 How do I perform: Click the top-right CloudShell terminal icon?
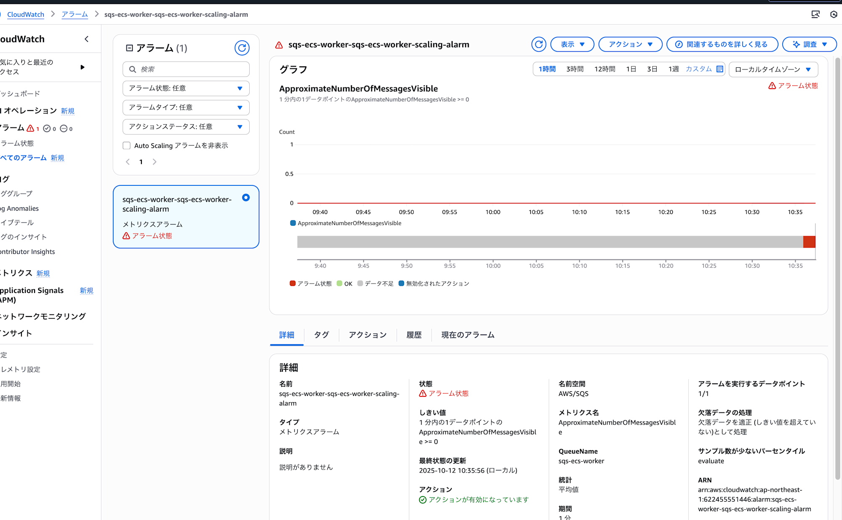coord(815,14)
